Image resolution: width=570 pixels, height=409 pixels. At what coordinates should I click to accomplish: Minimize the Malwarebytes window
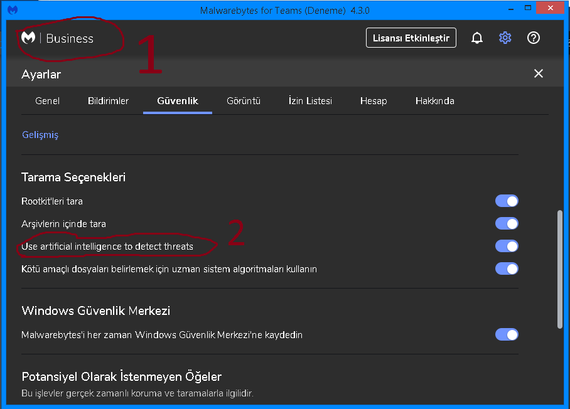[x=511, y=9]
